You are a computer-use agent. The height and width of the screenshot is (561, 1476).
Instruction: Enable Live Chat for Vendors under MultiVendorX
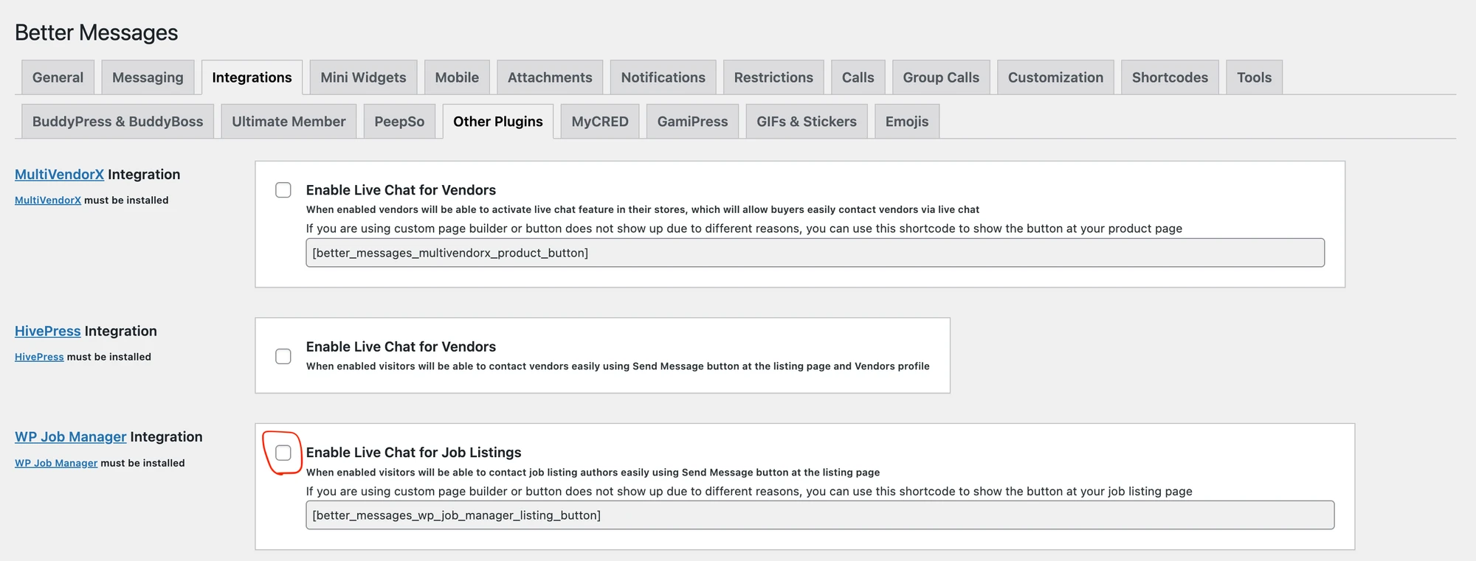(283, 190)
